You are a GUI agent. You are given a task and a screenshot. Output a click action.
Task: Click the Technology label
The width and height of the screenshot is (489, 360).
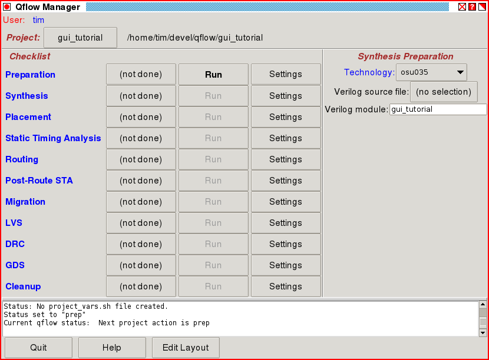pyautogui.click(x=369, y=72)
